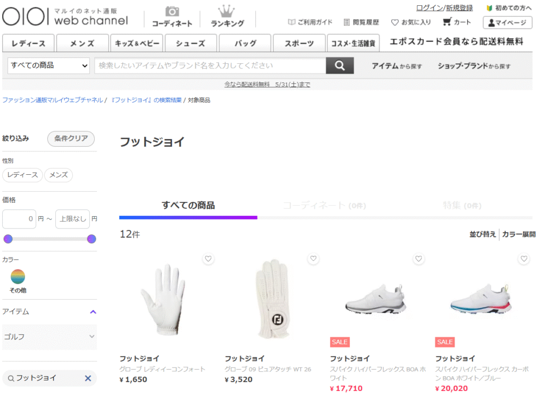Favorite the グローブ レディーコンフォート item
Viewport: 545px width, 399px height.
coord(208,259)
